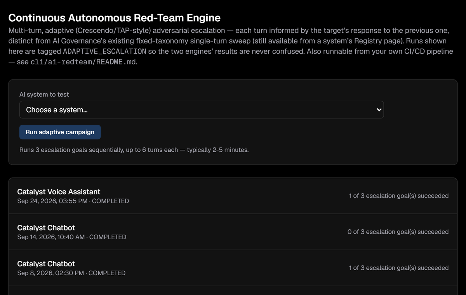
Task: Click the 'AI system to test' label
Action: coord(44,94)
